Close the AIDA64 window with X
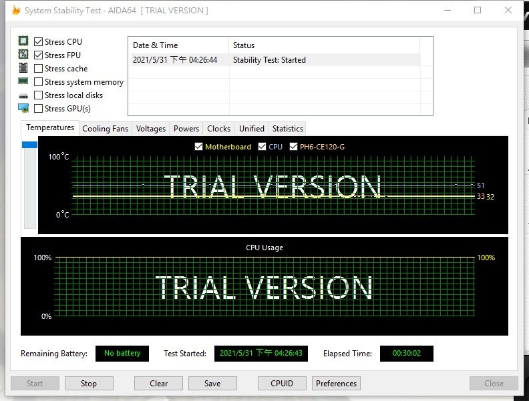The width and height of the screenshot is (529, 401). [x=508, y=11]
